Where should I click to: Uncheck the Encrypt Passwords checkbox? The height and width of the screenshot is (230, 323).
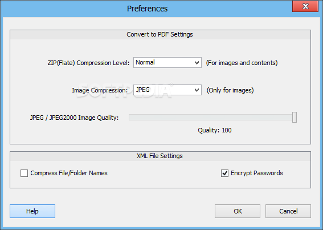tap(224, 173)
